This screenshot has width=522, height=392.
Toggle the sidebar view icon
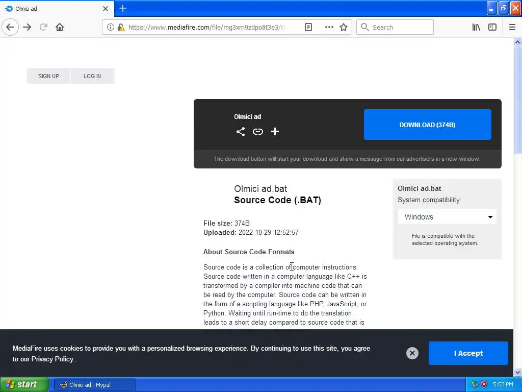click(x=492, y=27)
